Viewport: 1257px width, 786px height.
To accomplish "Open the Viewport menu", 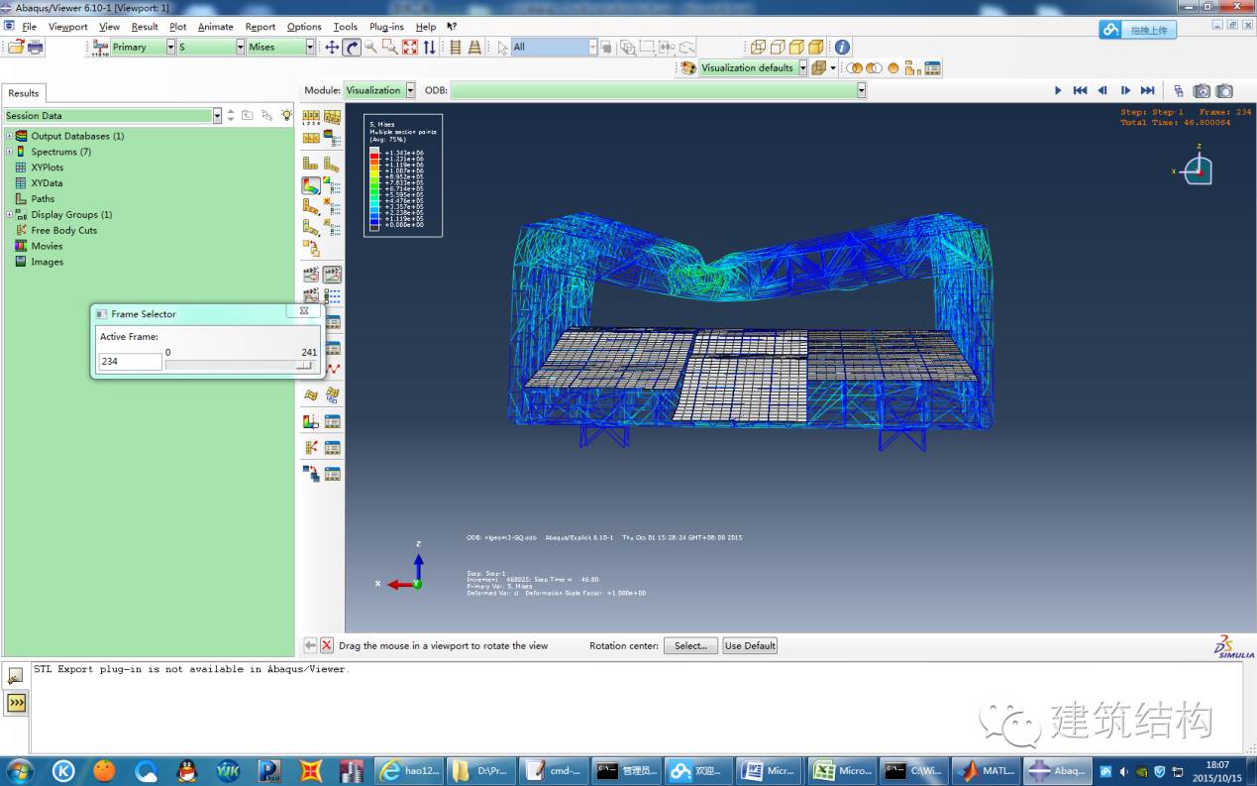I will pos(68,27).
